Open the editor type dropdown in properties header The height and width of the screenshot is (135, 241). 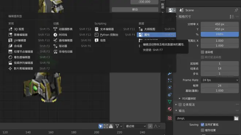coord(172,10)
